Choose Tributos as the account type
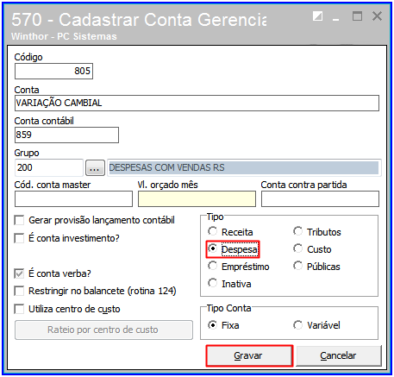Viewport: 394px width, 377px height. tap(298, 231)
